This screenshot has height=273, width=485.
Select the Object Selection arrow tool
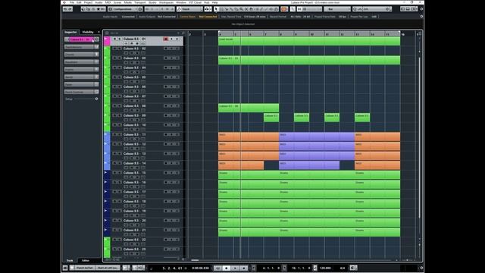216,9
